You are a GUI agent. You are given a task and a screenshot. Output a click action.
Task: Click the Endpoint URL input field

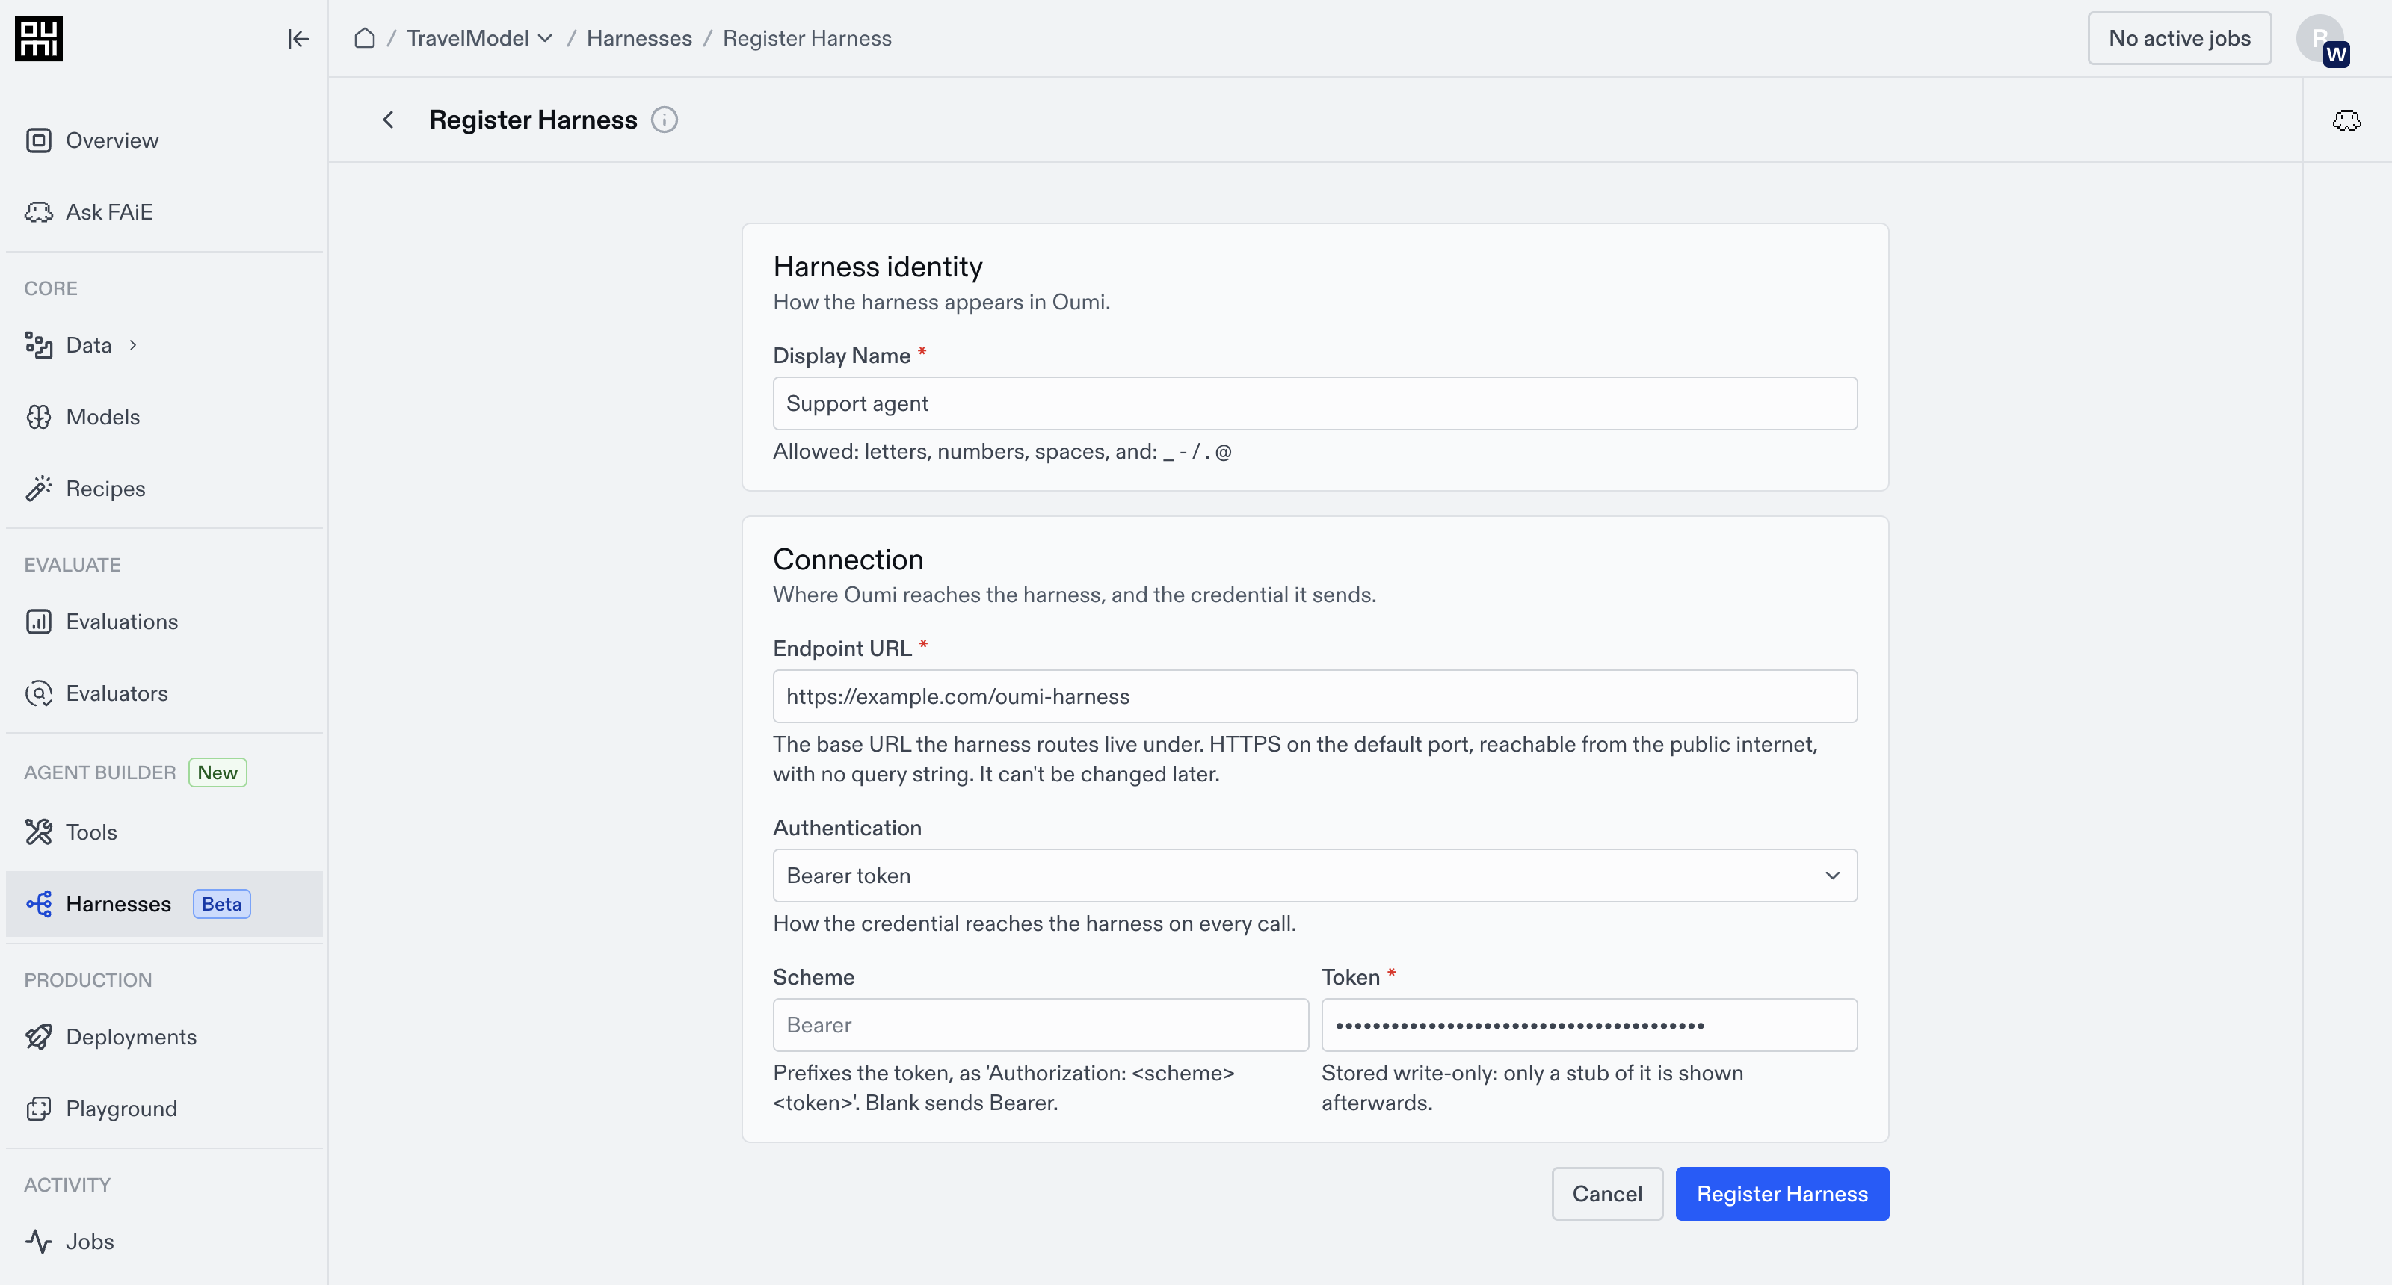point(1315,697)
